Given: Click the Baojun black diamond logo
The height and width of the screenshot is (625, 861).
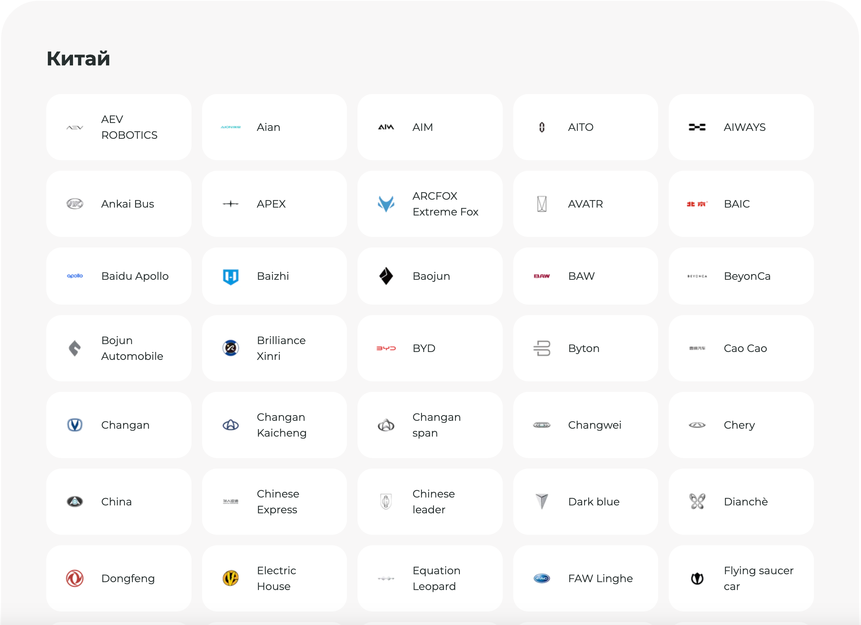Looking at the screenshot, I should [386, 276].
